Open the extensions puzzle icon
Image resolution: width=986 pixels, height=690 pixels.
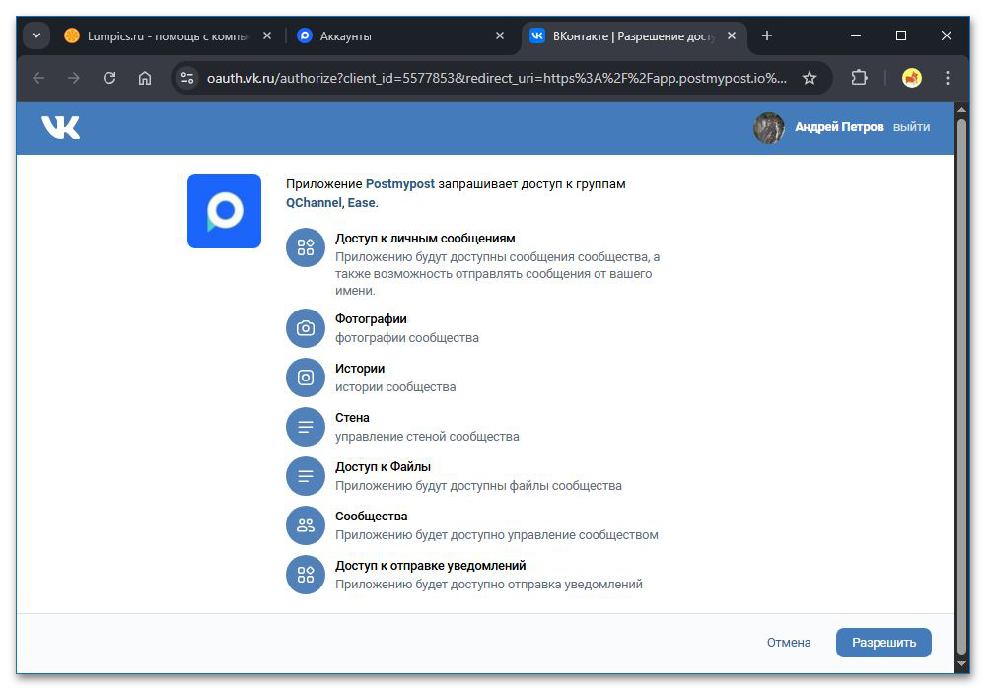pos(859,78)
